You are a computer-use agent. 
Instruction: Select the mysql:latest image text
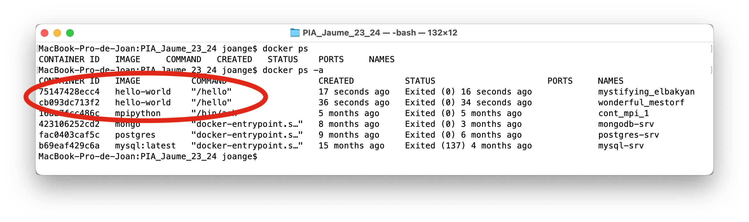[x=145, y=145]
